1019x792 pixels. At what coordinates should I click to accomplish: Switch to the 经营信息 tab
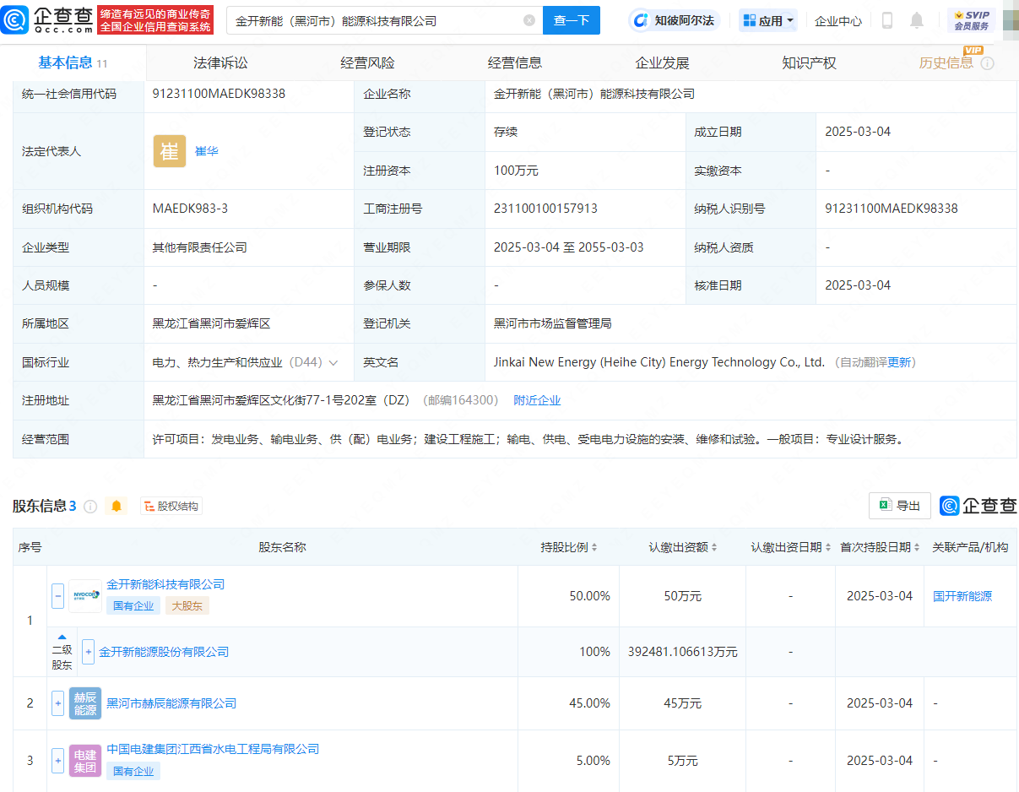(x=515, y=62)
